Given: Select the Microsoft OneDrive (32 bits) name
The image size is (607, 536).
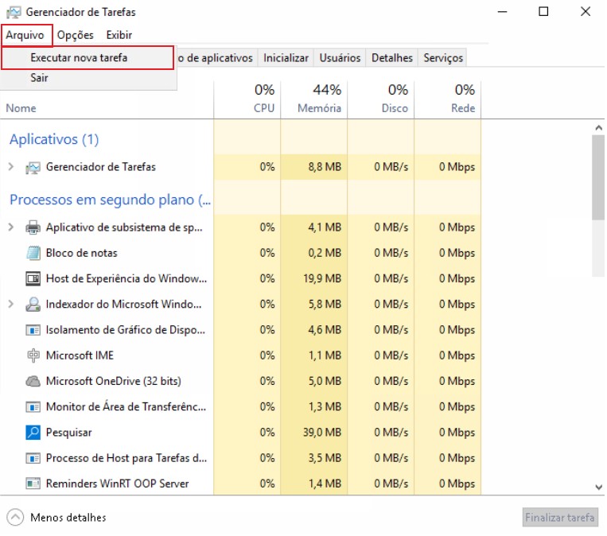Looking at the screenshot, I should coord(114,381).
